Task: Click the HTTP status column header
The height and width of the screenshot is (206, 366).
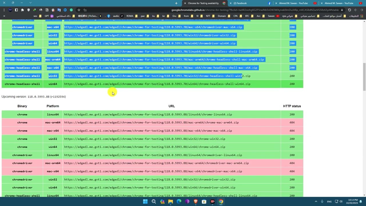Action: tap(292, 106)
